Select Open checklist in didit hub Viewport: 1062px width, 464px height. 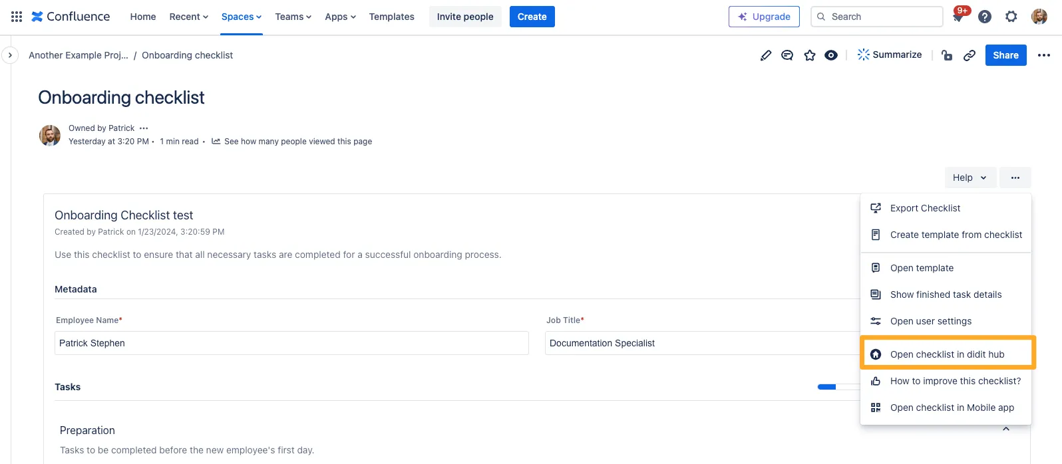pos(947,354)
